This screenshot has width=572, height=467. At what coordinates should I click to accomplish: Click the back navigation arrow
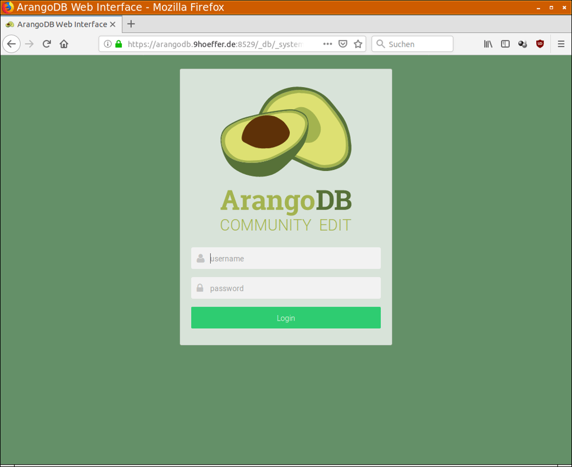(x=11, y=44)
